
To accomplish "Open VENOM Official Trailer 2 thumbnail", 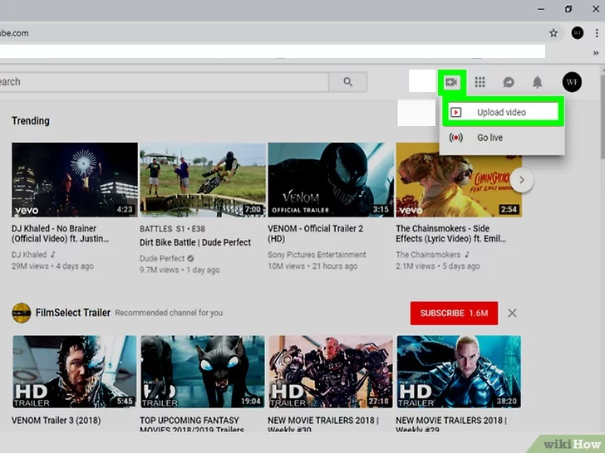I will pyautogui.click(x=331, y=180).
